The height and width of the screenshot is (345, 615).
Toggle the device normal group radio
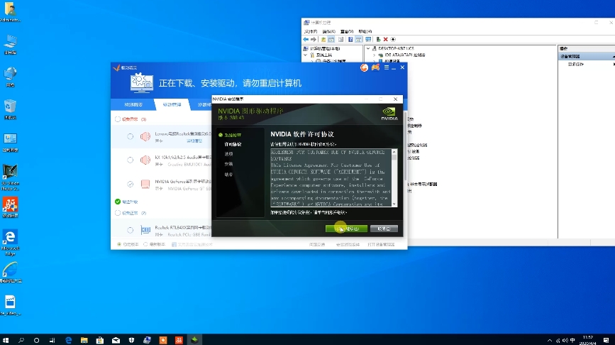pos(118,213)
